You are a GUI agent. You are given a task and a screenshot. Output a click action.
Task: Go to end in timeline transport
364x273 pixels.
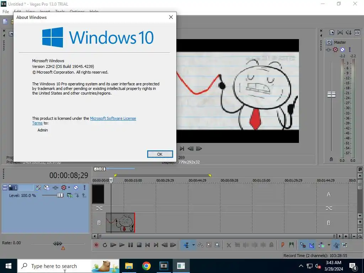156,245
